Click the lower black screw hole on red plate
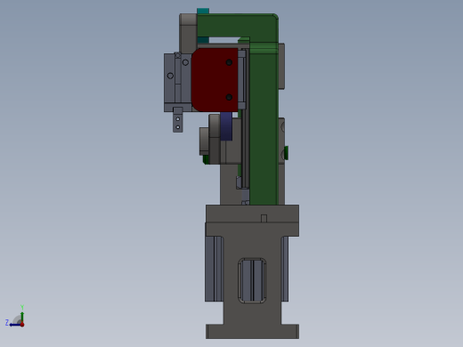463x347 pixels. pos(229,97)
